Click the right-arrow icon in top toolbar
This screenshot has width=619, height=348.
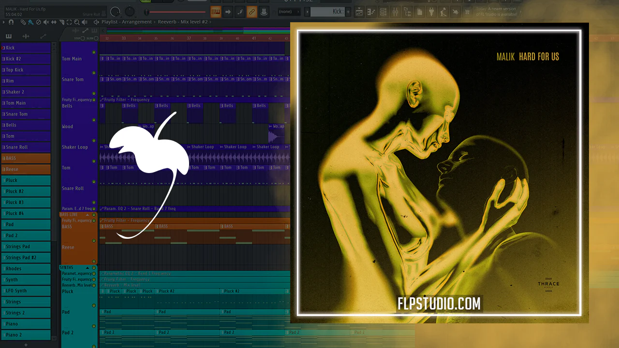click(x=228, y=12)
